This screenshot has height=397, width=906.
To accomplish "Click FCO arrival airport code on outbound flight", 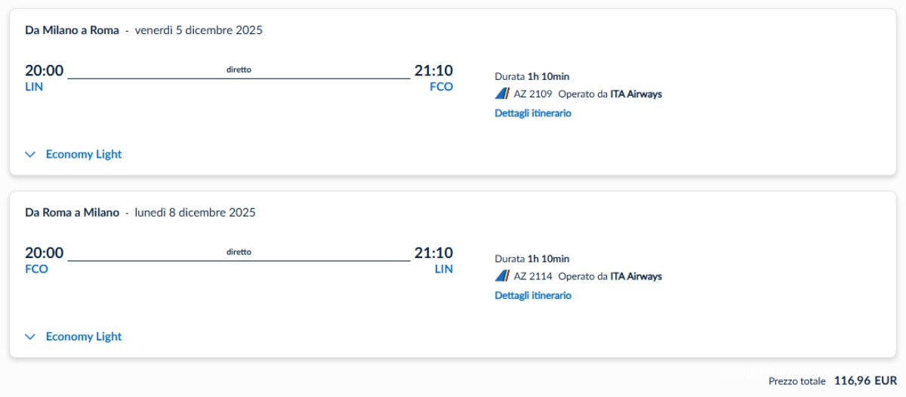I will pos(441,87).
